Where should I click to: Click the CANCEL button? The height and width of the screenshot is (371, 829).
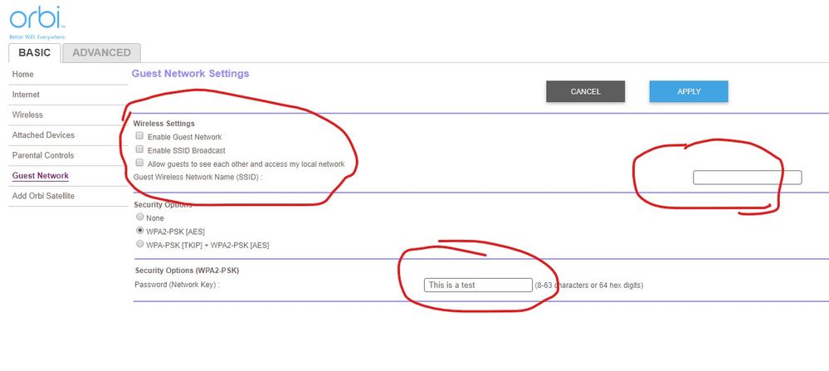[x=585, y=91]
